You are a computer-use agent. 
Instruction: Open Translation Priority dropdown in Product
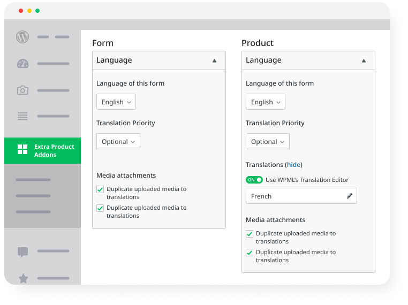267,142
